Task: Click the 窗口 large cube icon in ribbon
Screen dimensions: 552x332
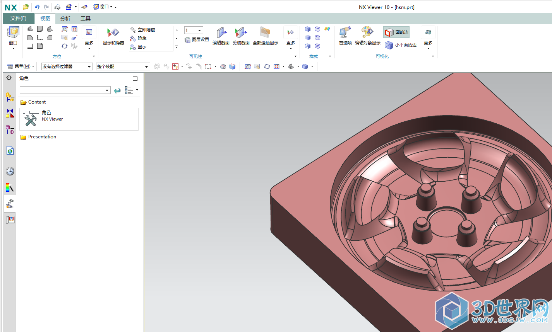Action: 13,32
